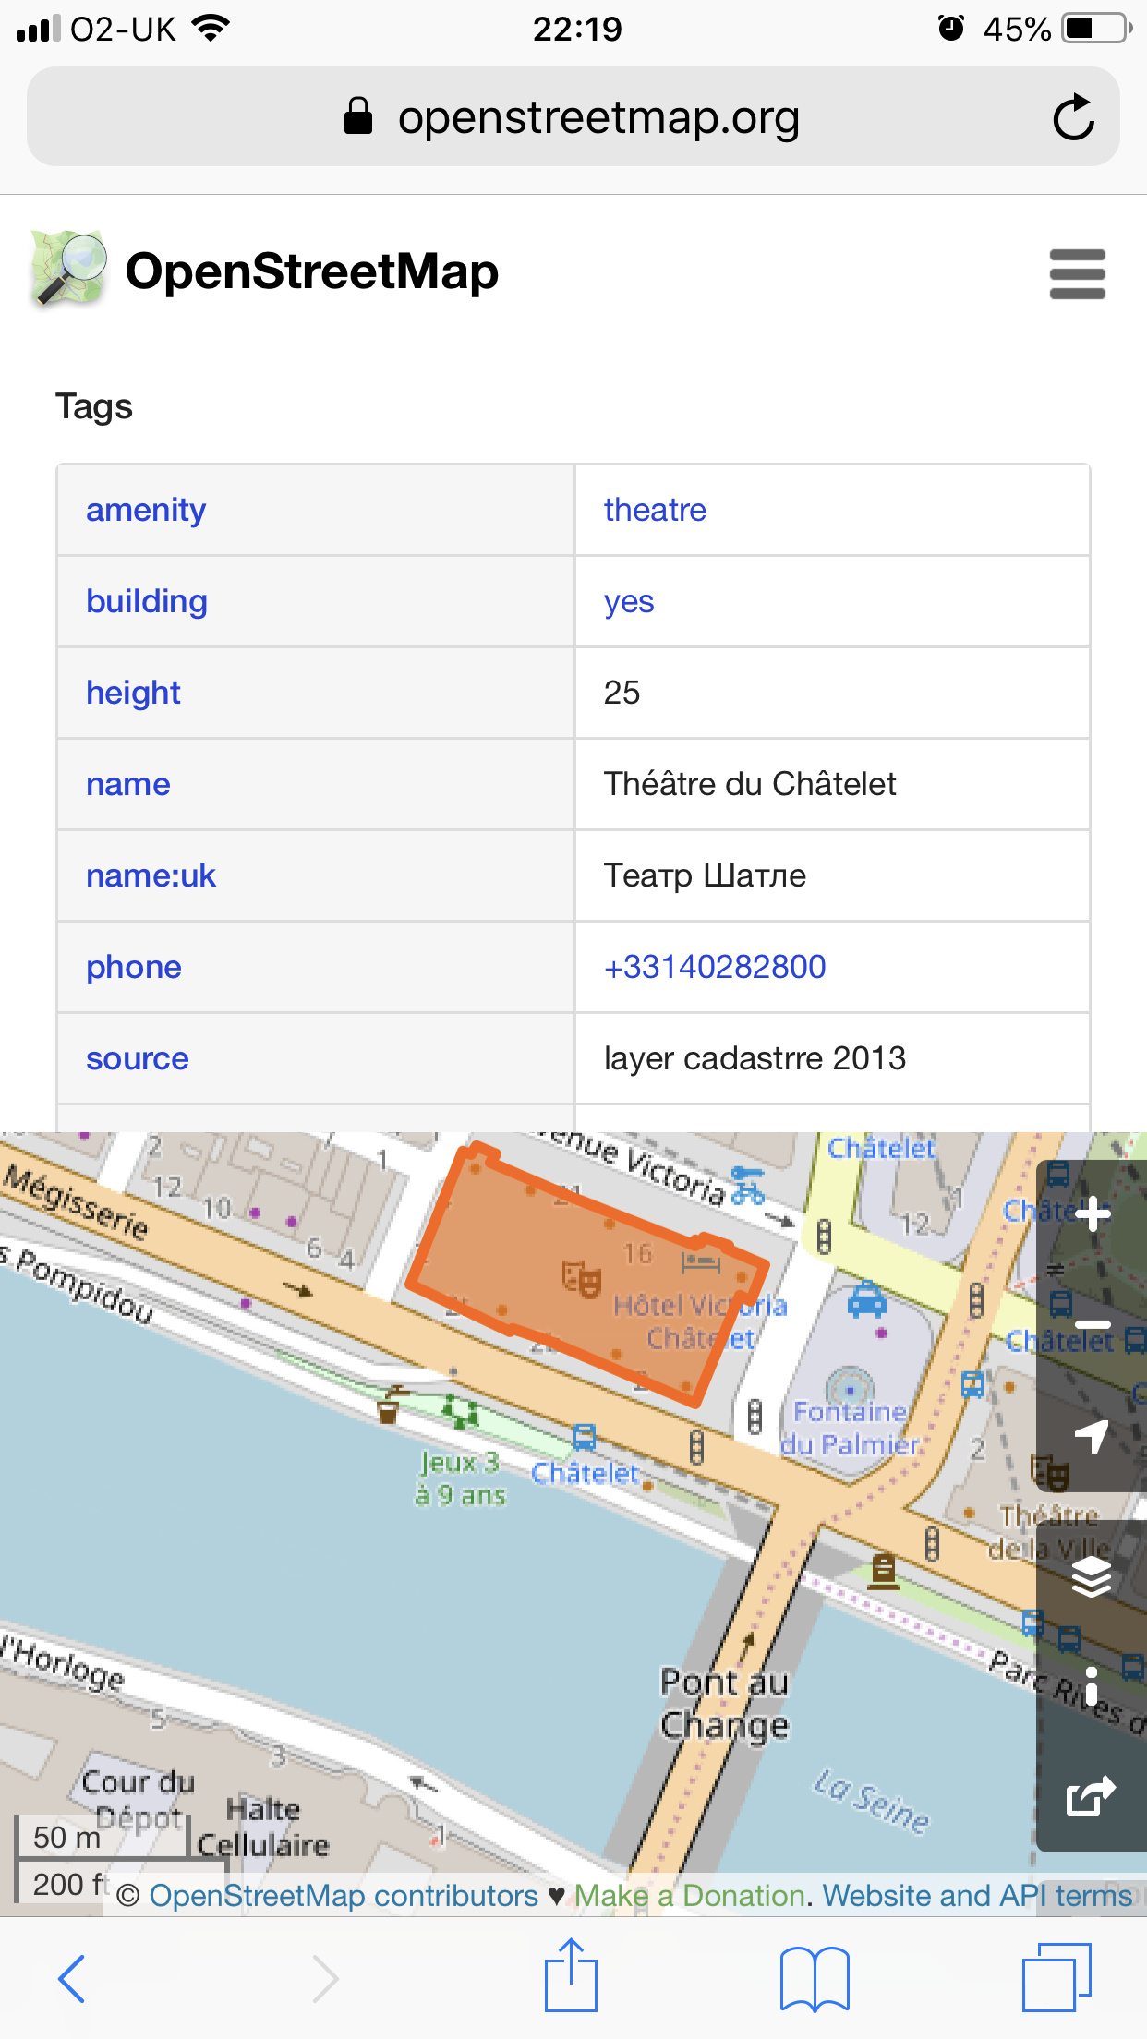Tap the OpenStreetMap site title
This screenshot has width=1147, height=2039.
[312, 271]
